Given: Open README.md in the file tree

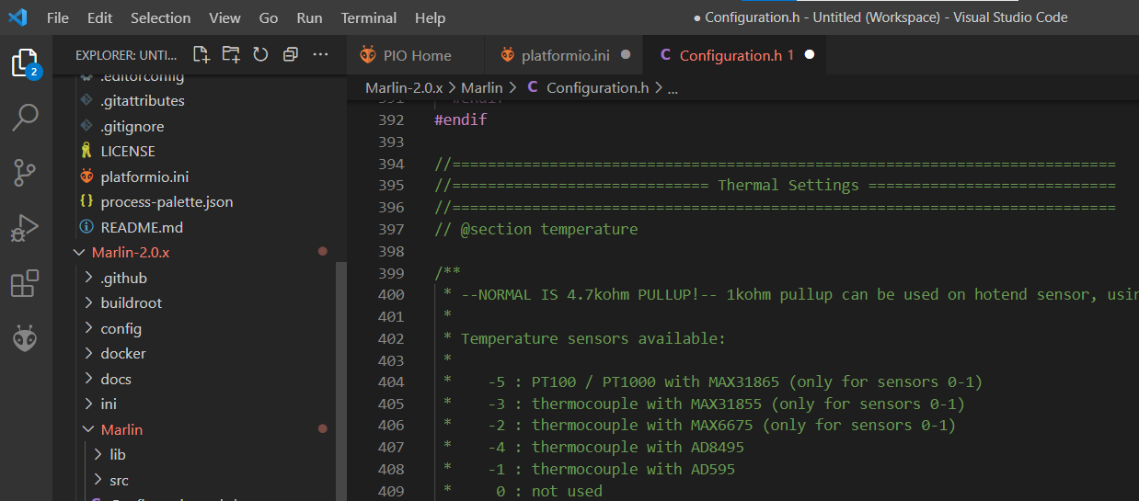Looking at the screenshot, I should tap(141, 227).
